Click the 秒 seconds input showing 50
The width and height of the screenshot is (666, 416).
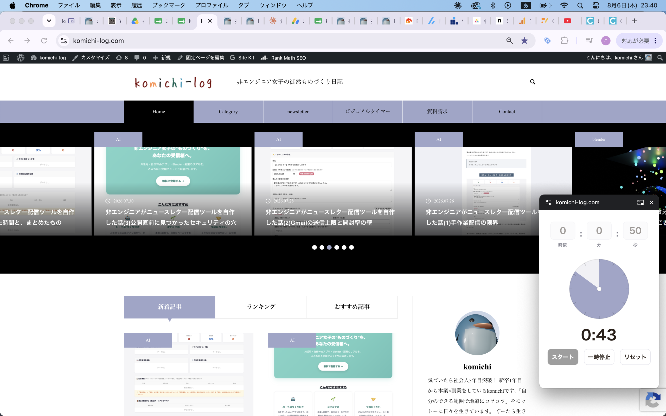tap(635, 231)
